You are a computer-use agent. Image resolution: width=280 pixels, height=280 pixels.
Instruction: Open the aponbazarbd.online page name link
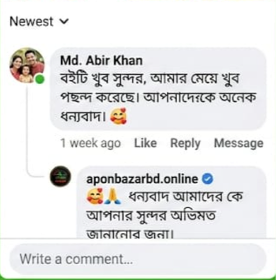142,179
